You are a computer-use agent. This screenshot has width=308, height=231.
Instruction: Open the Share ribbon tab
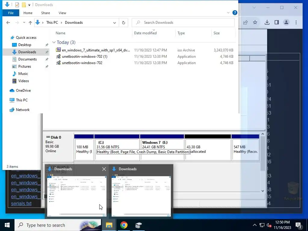pos(45,13)
